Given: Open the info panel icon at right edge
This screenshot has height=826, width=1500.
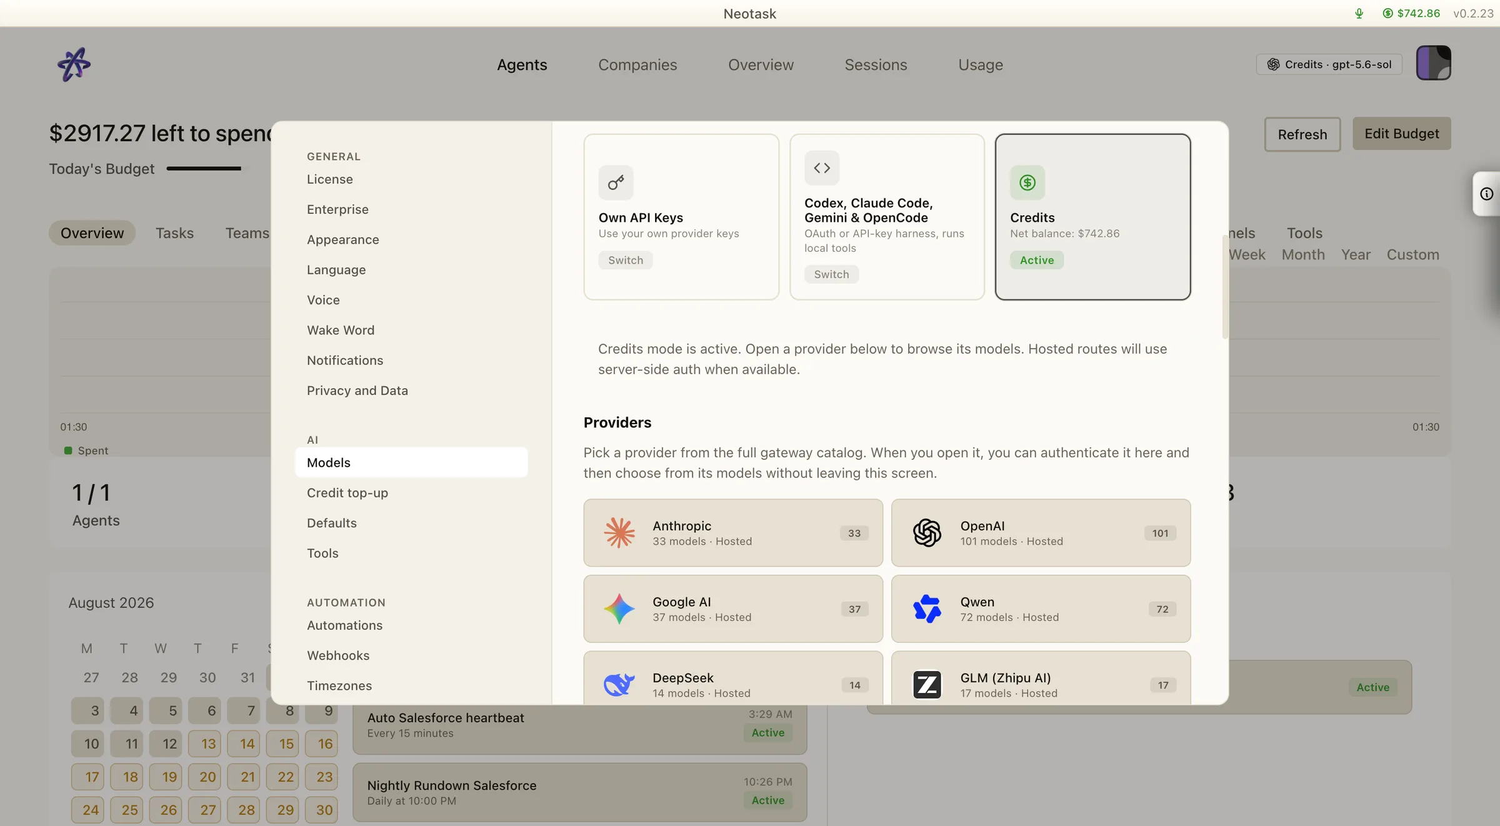Looking at the screenshot, I should coord(1487,194).
